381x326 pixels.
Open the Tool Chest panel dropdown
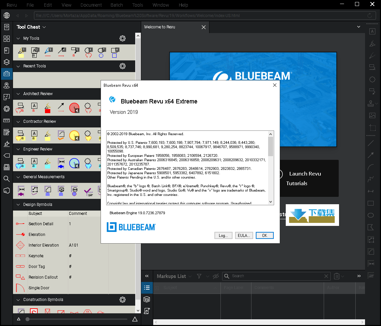click(44, 27)
